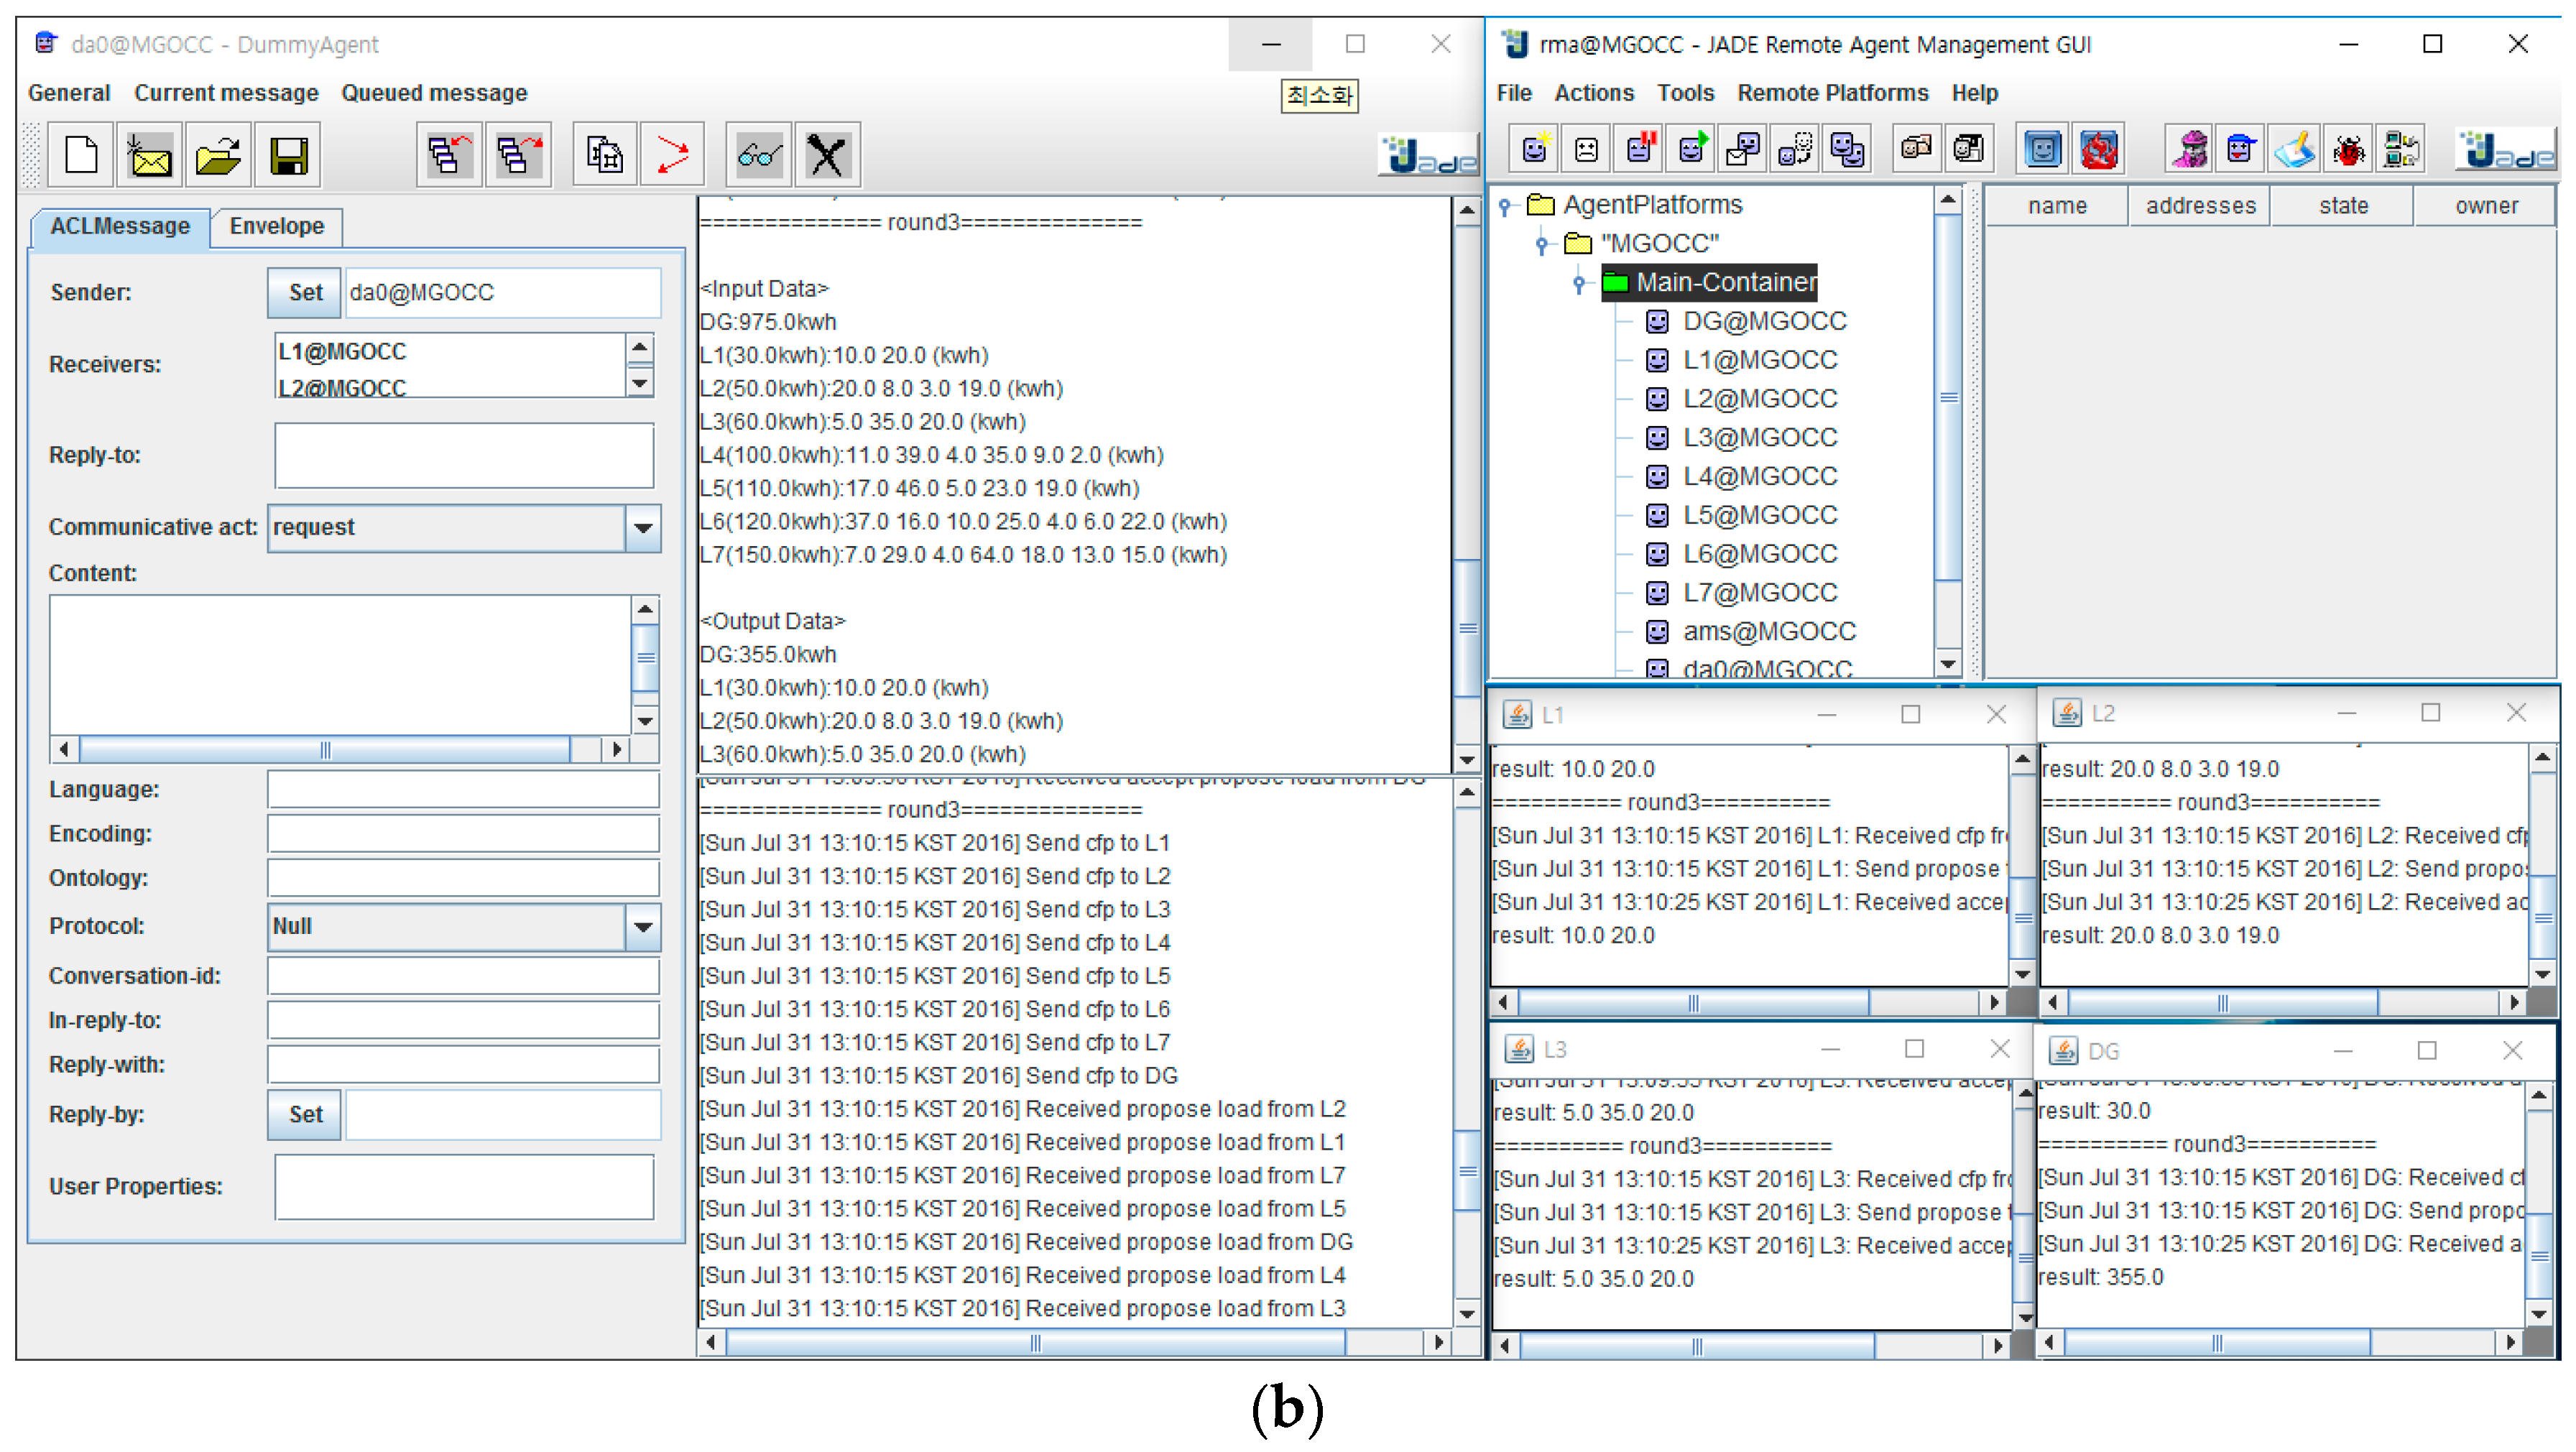The image size is (2576, 1452).
Task: Click the view message glasses icon
Action: pos(759,156)
